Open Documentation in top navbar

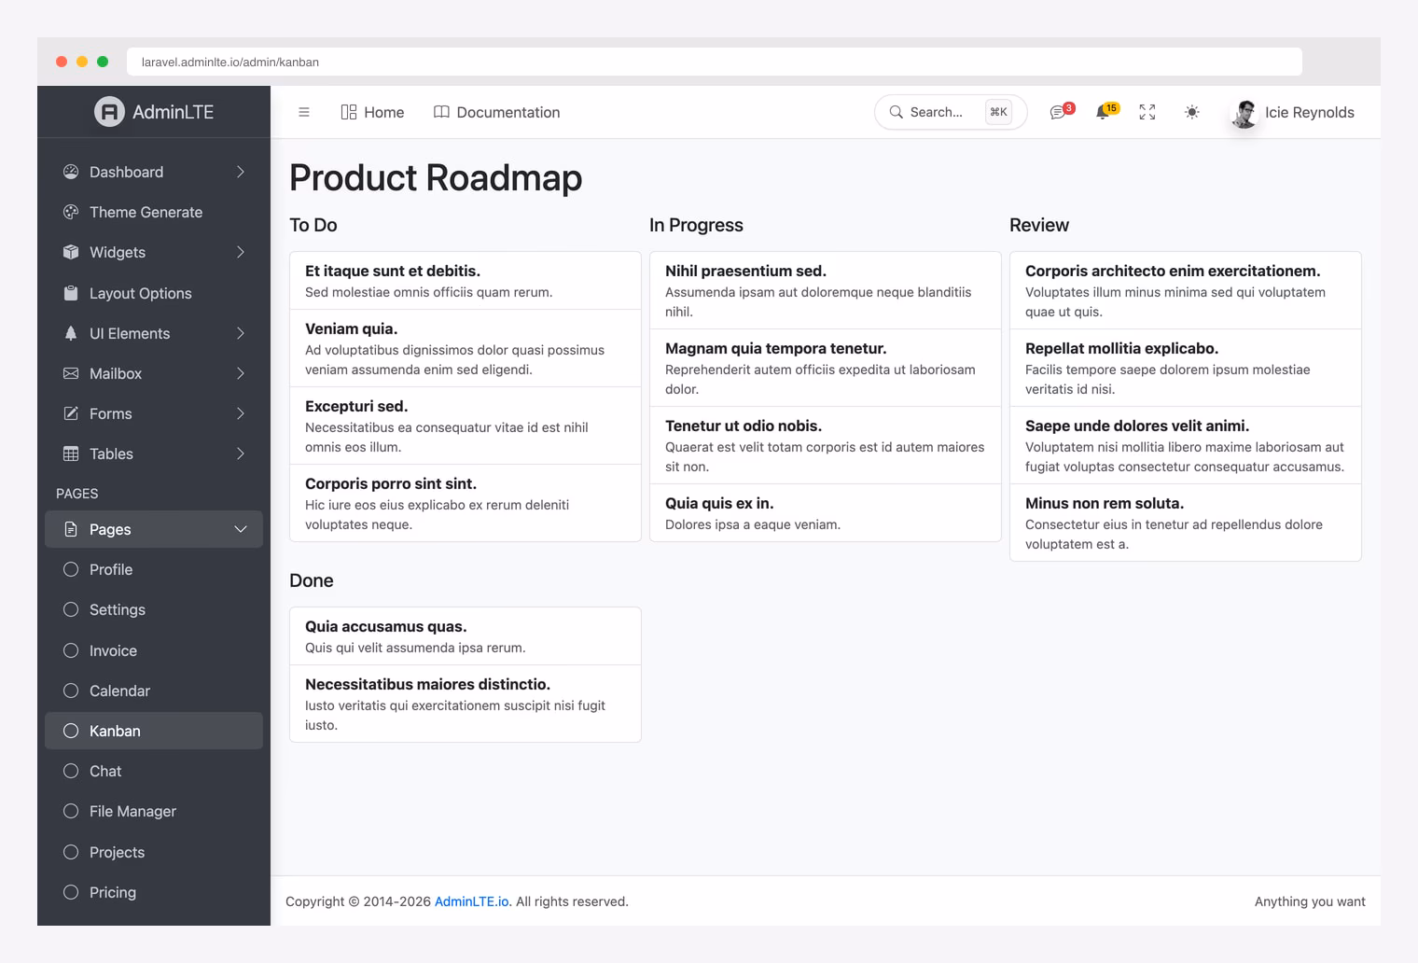[x=497, y=112]
